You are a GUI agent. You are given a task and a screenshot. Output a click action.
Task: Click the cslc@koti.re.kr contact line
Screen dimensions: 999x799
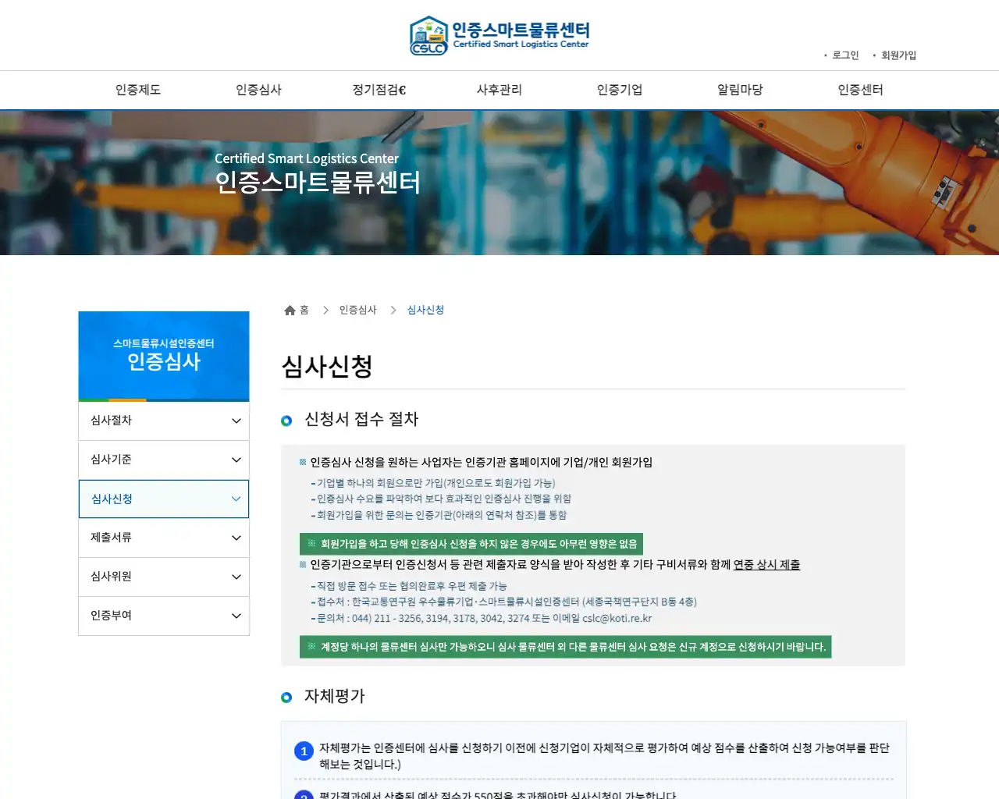(482, 618)
